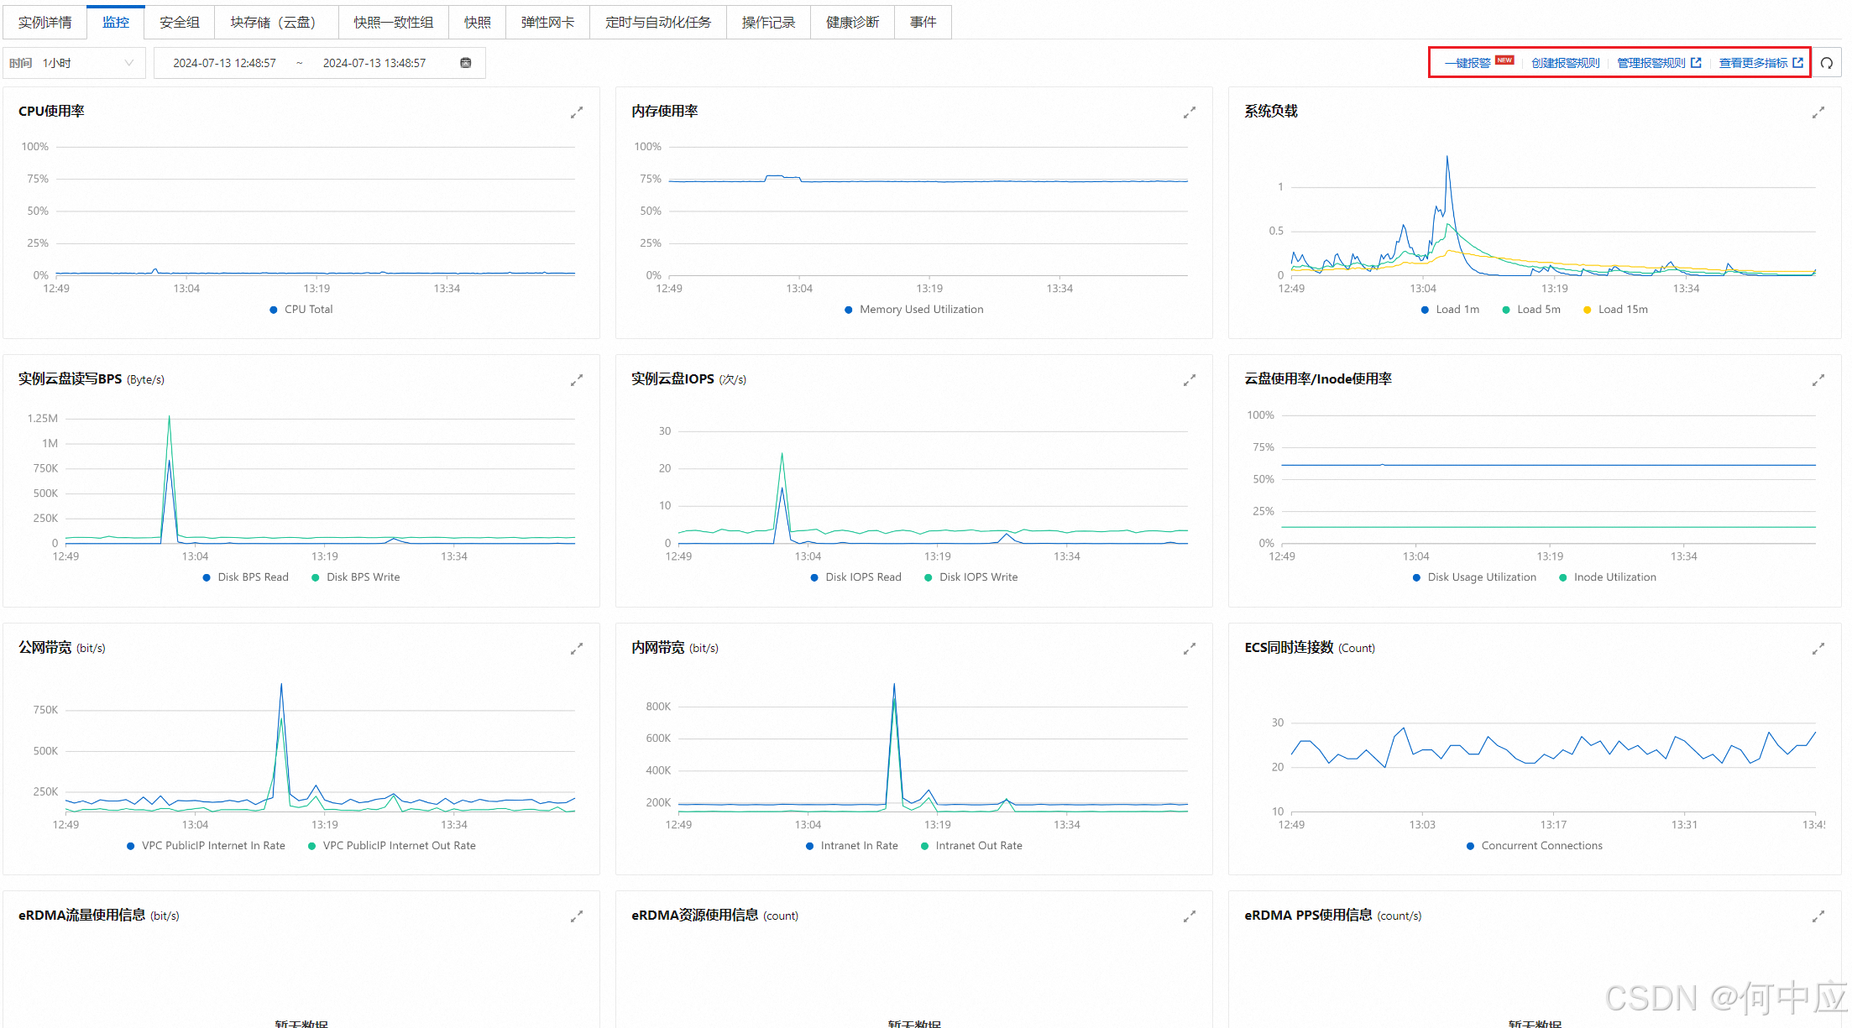The width and height of the screenshot is (1852, 1028).
Task: Open 定时与自动化任务 tab
Action: (x=658, y=23)
